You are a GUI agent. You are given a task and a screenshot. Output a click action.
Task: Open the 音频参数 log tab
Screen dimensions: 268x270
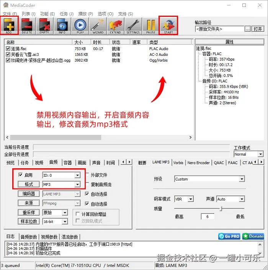29,237
